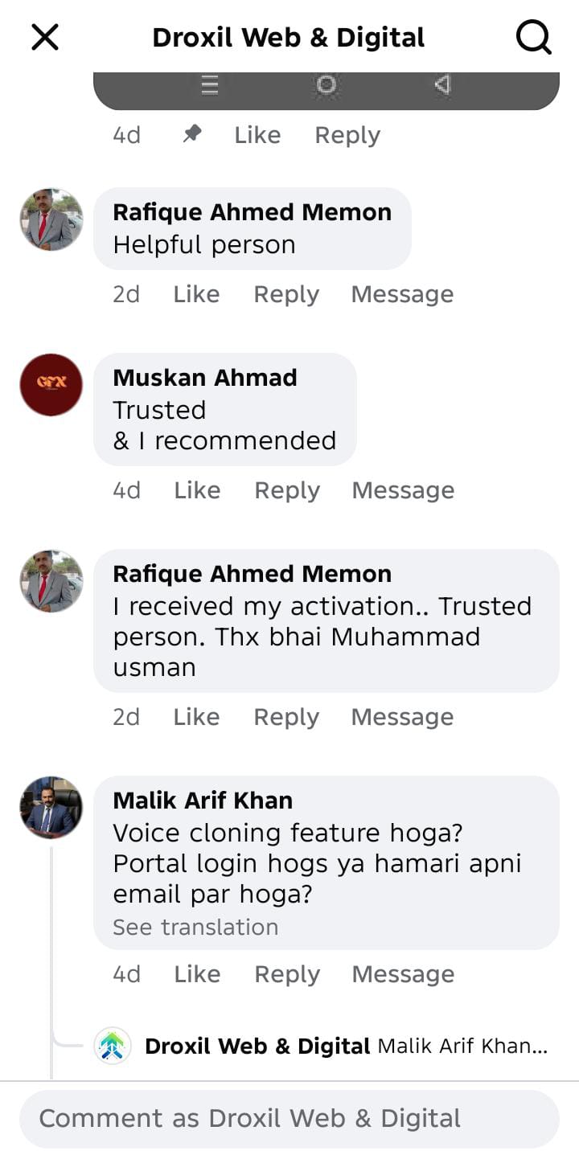Viewport: 579px width, 1151px height.
Task: Open Rafique Ahmed Memon's avatar on 'Helpful person'
Action: click(x=51, y=219)
